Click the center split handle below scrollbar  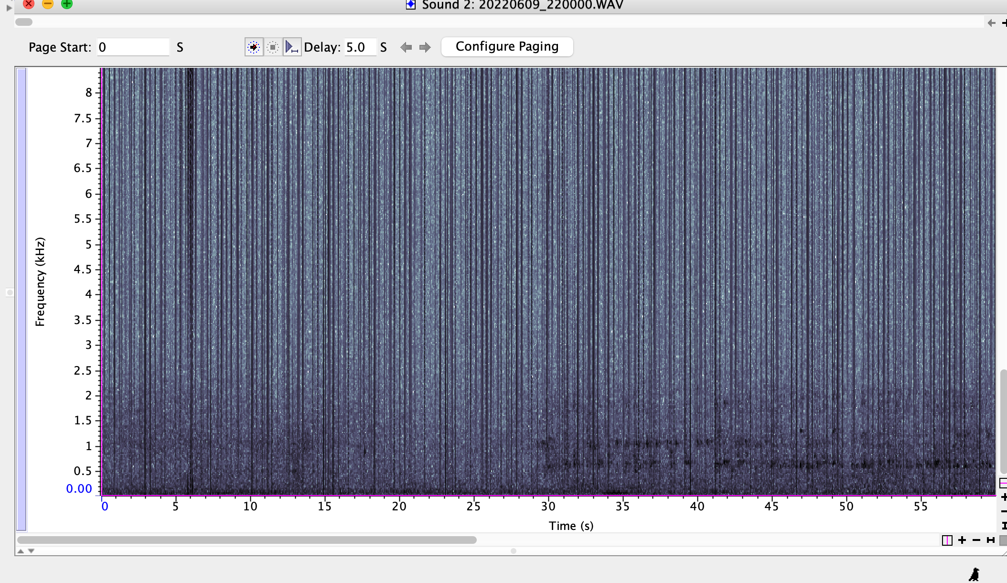pos(513,551)
